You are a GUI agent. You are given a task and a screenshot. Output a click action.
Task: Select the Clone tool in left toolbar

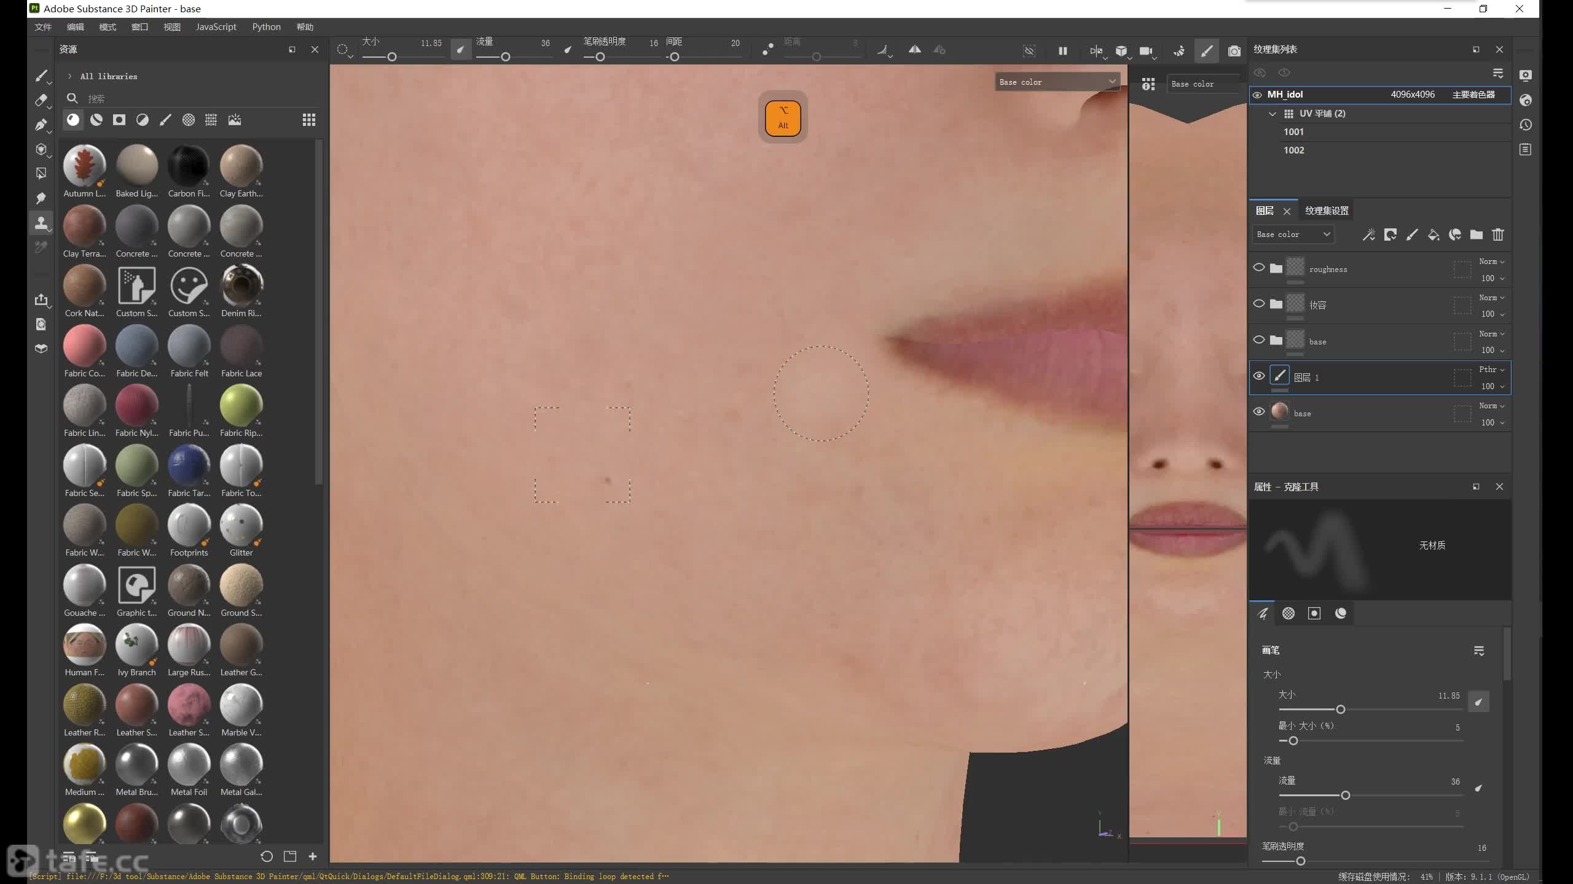[x=41, y=223]
